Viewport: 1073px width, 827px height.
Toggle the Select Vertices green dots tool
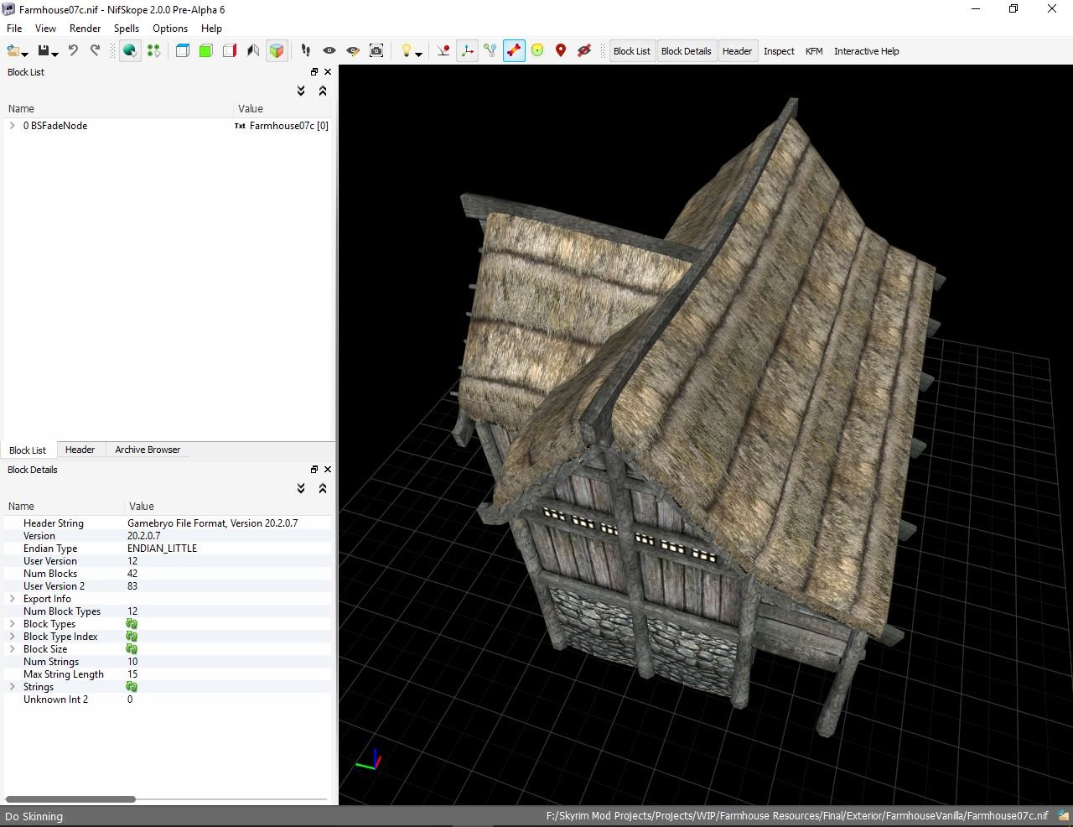tap(153, 51)
